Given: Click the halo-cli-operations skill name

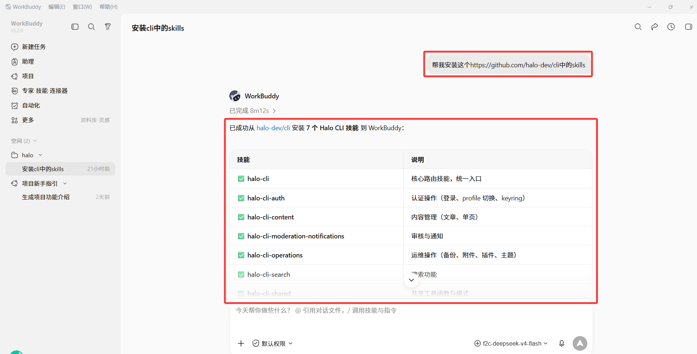Looking at the screenshot, I should [x=275, y=255].
